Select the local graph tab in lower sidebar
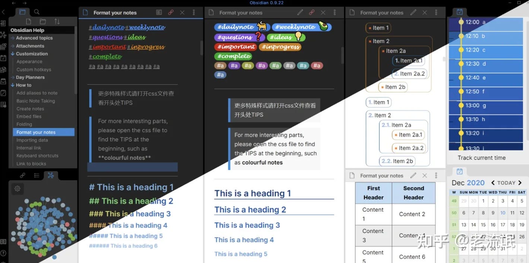This screenshot has height=263, width=529. coord(51,175)
